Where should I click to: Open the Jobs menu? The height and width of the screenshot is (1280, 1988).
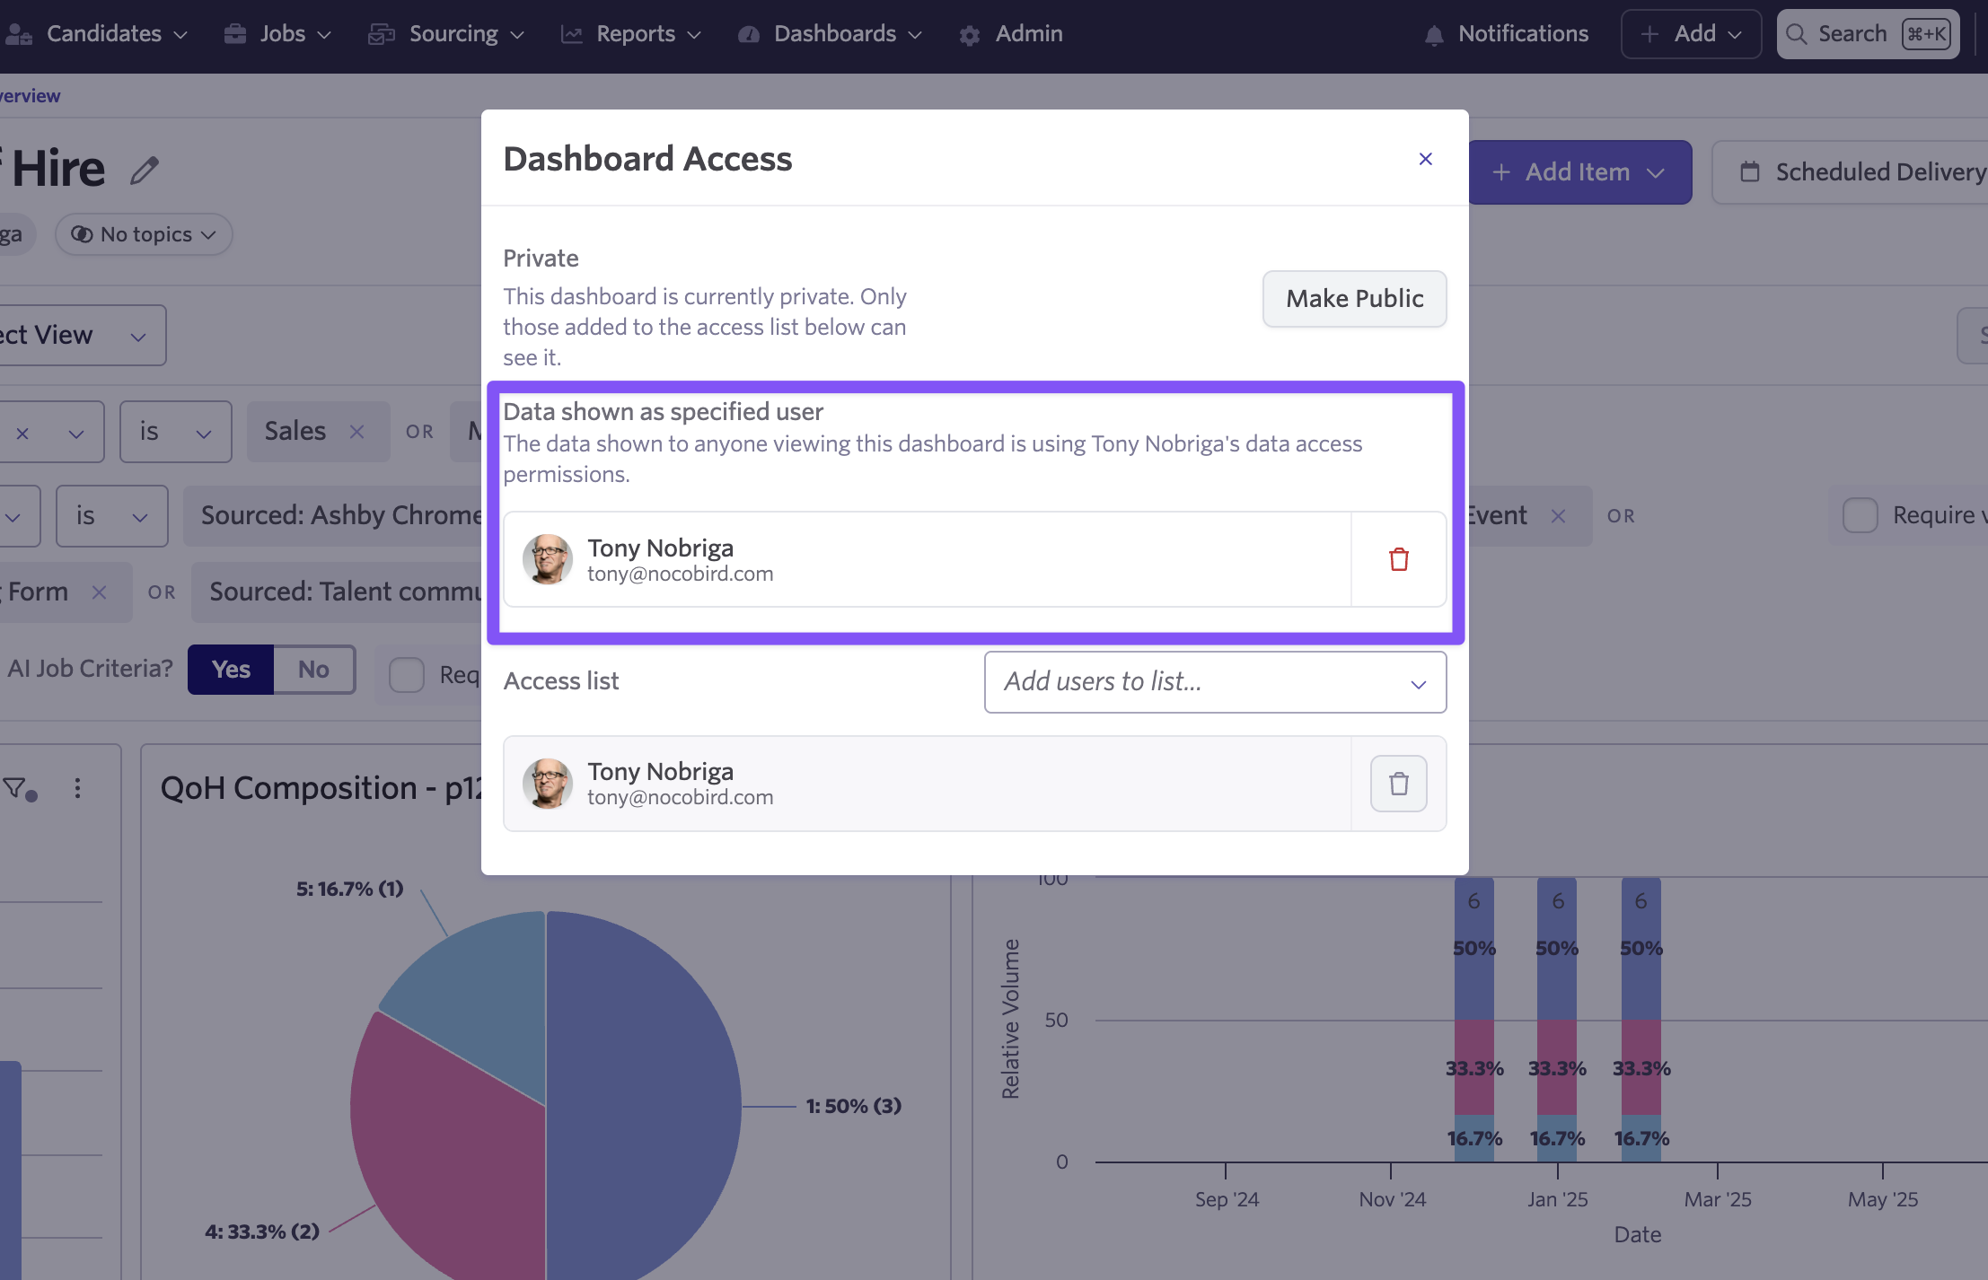coord(278,34)
